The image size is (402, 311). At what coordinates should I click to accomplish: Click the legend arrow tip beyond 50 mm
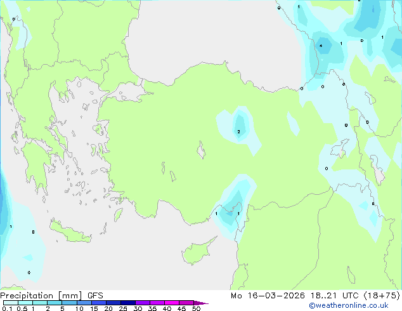pyautogui.click(x=201, y=303)
